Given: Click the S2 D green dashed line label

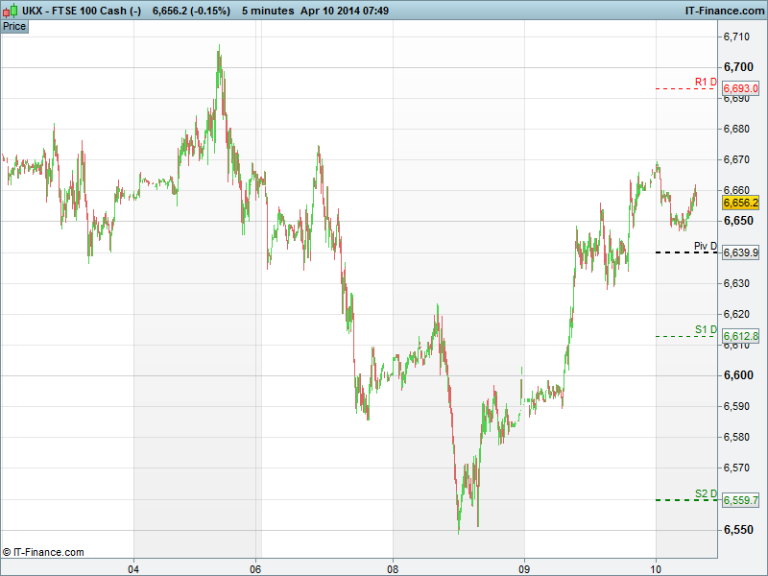Looking at the screenshot, I should [706, 494].
